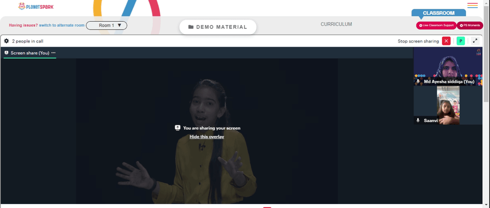Open the DEMO MATERIAL tab

pos(218,27)
